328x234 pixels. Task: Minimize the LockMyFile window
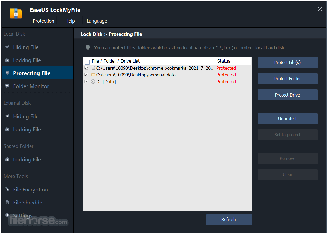coord(310,9)
